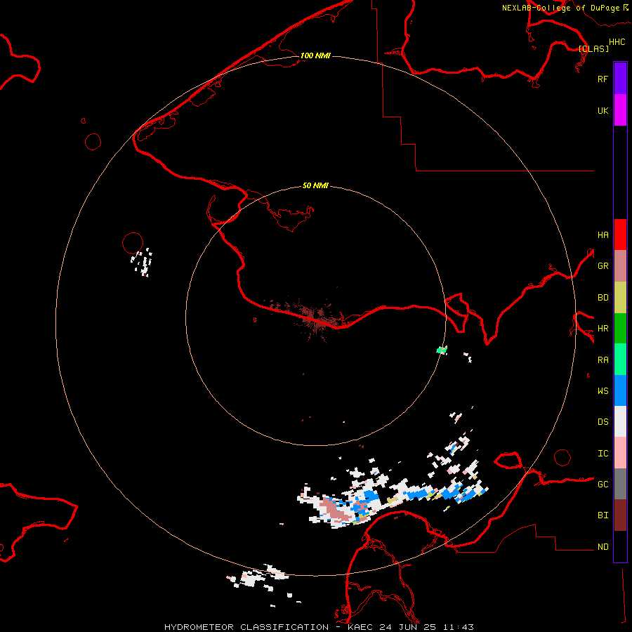Click the 'GR' legend label
Screen dimensions: 632x632
(x=603, y=265)
